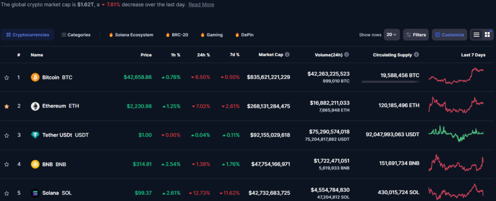496x201 pixels.
Task: Toggle watchlist star for Tether USDt
Action: (7, 135)
